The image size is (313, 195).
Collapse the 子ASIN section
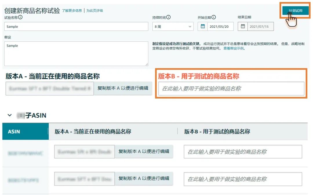(x=9, y=115)
